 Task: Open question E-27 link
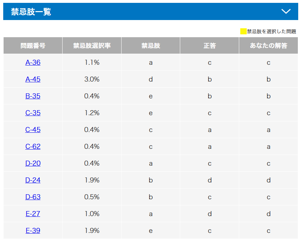(x=33, y=214)
